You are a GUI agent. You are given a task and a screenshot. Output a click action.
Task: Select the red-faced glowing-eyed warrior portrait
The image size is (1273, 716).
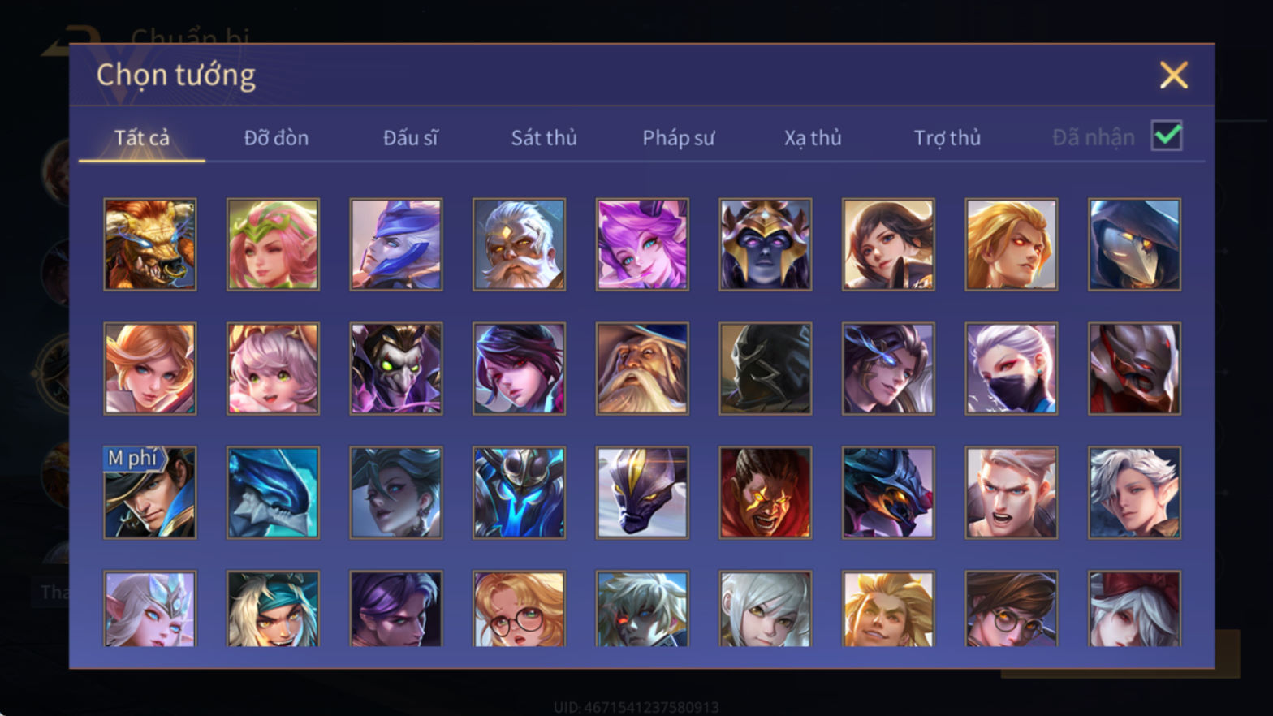point(765,492)
